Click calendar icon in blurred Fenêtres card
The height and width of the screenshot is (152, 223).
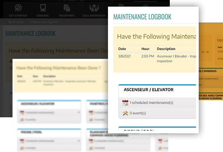(91, 113)
